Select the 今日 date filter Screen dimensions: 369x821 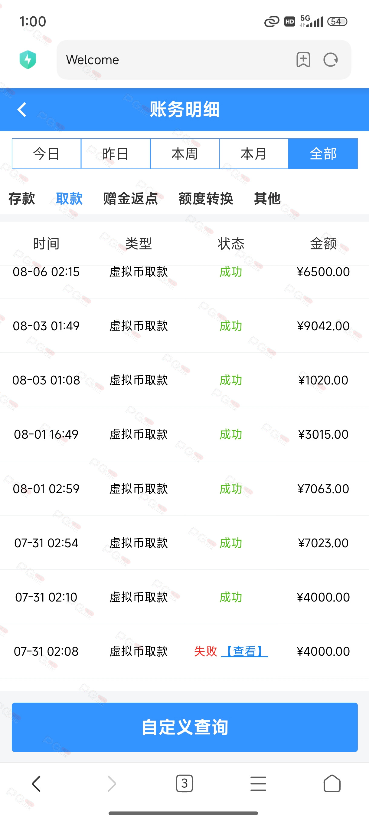pos(47,153)
